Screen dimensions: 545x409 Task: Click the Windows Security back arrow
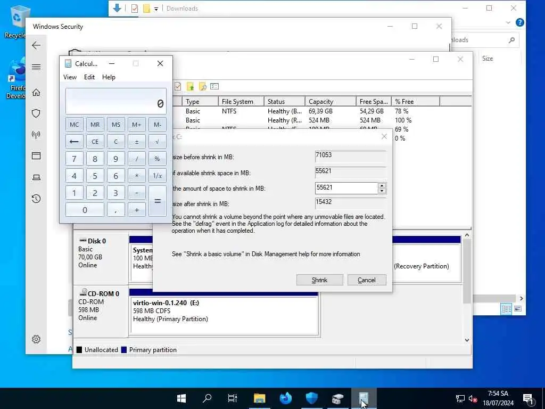click(36, 45)
